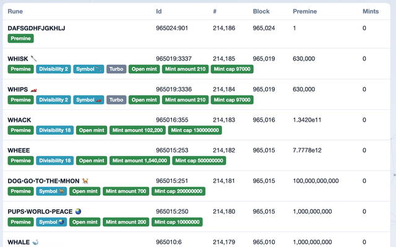
Task: Click Divisibility 2 tag under WHISK
Action: point(54,69)
